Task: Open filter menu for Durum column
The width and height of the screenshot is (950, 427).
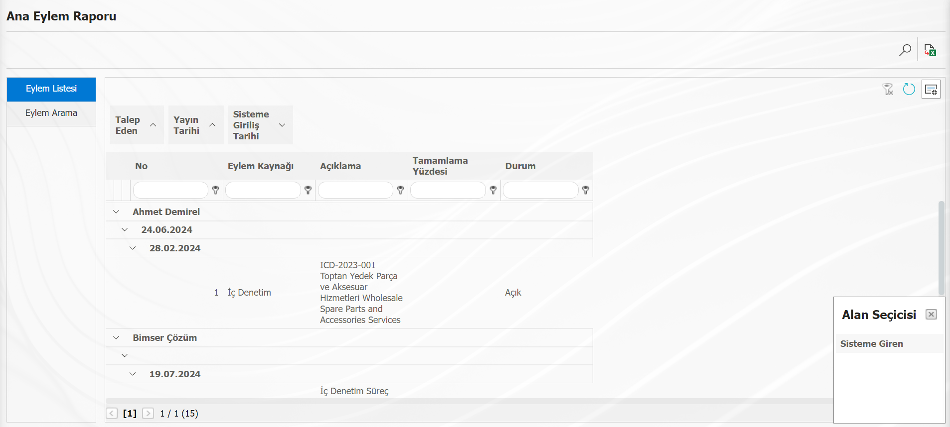Action: [586, 190]
